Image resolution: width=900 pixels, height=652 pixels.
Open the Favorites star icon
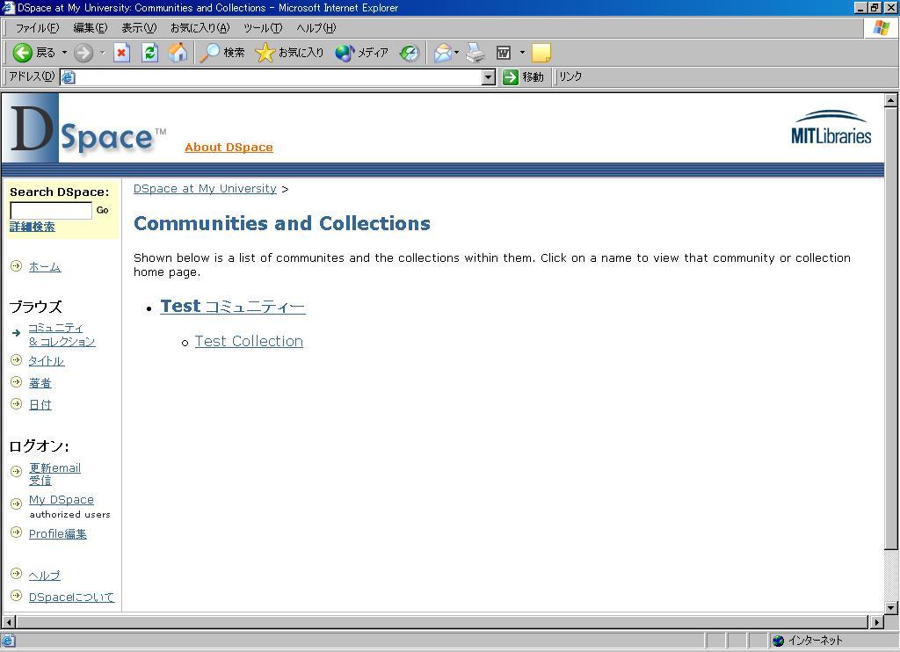265,53
